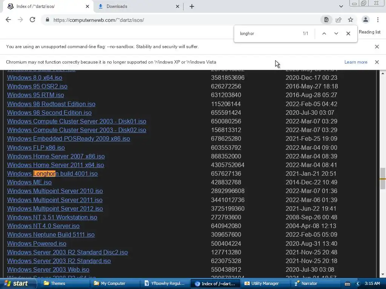Close the Index of /~dartz/isos/ tab
Image resolution: width=386 pixels, height=289 pixels.
87,6
